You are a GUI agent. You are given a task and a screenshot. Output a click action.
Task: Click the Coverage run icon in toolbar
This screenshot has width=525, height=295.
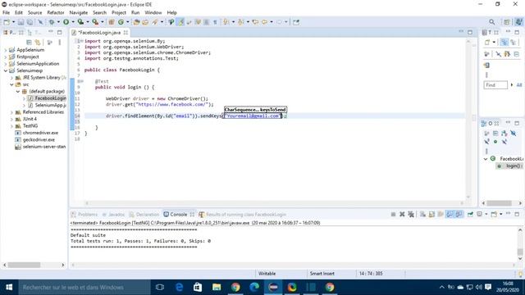pyautogui.click(x=80, y=22)
